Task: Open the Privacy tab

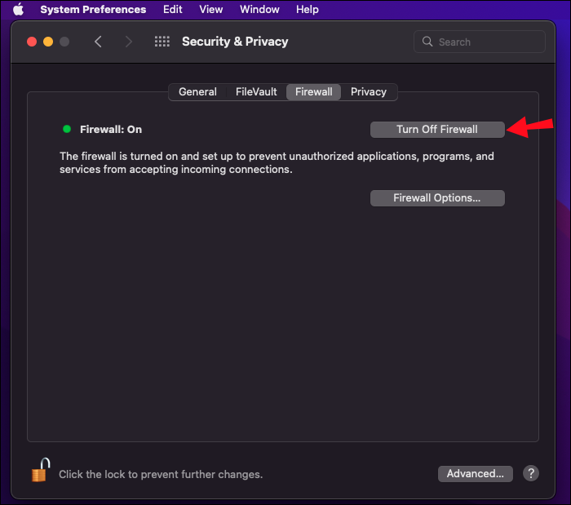Action: click(x=369, y=92)
